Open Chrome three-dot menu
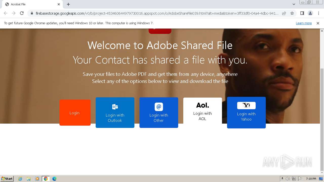324x182 pixels. click(x=318, y=13)
